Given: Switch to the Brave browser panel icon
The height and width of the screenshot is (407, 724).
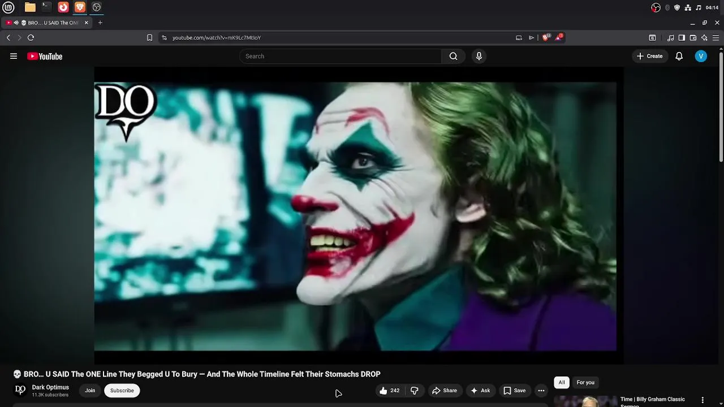Looking at the screenshot, I should point(80,7).
